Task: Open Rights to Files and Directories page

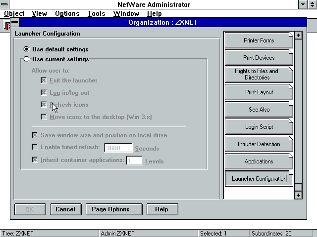Action: pos(259,75)
